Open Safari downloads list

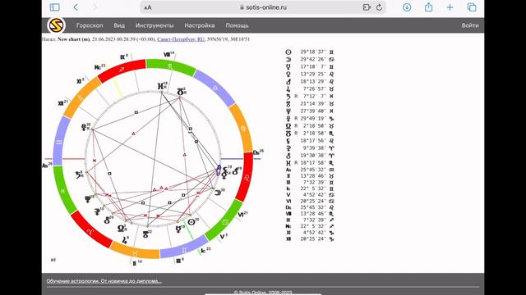(x=407, y=7)
